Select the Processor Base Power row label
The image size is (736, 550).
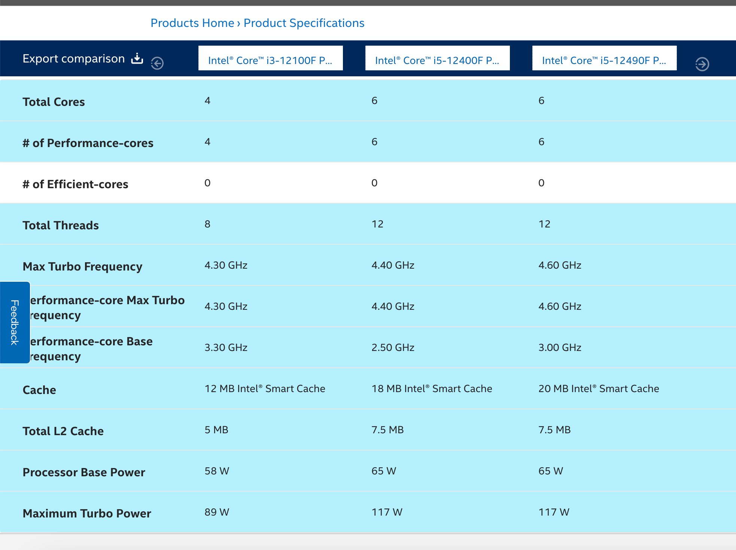(x=84, y=472)
